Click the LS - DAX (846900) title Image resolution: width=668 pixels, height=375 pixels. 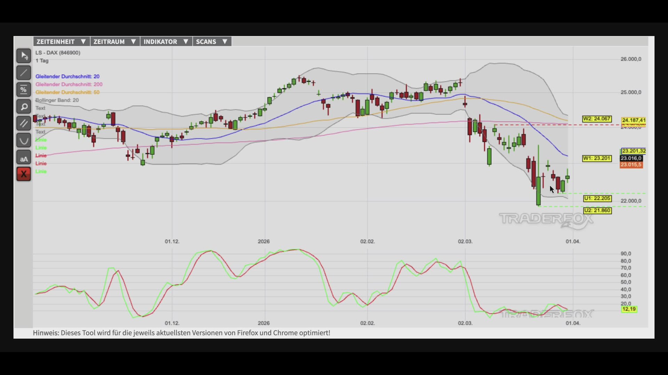pyautogui.click(x=58, y=53)
